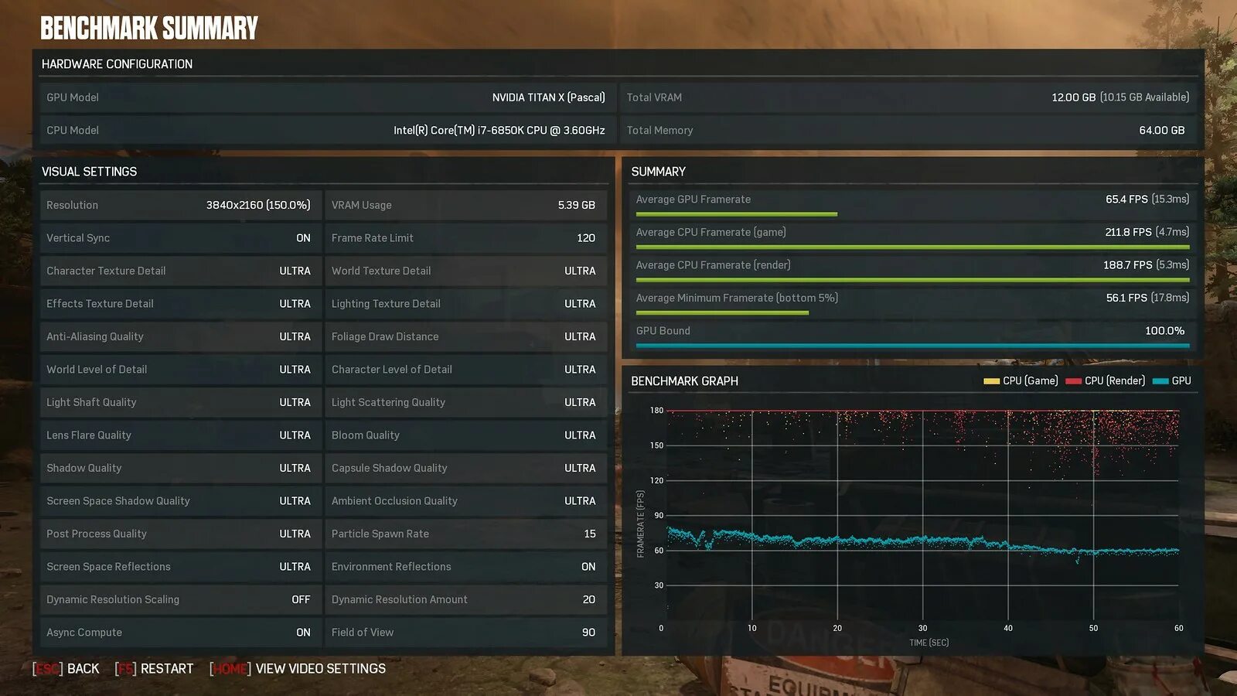Select the Character Texture Detail row

180,271
